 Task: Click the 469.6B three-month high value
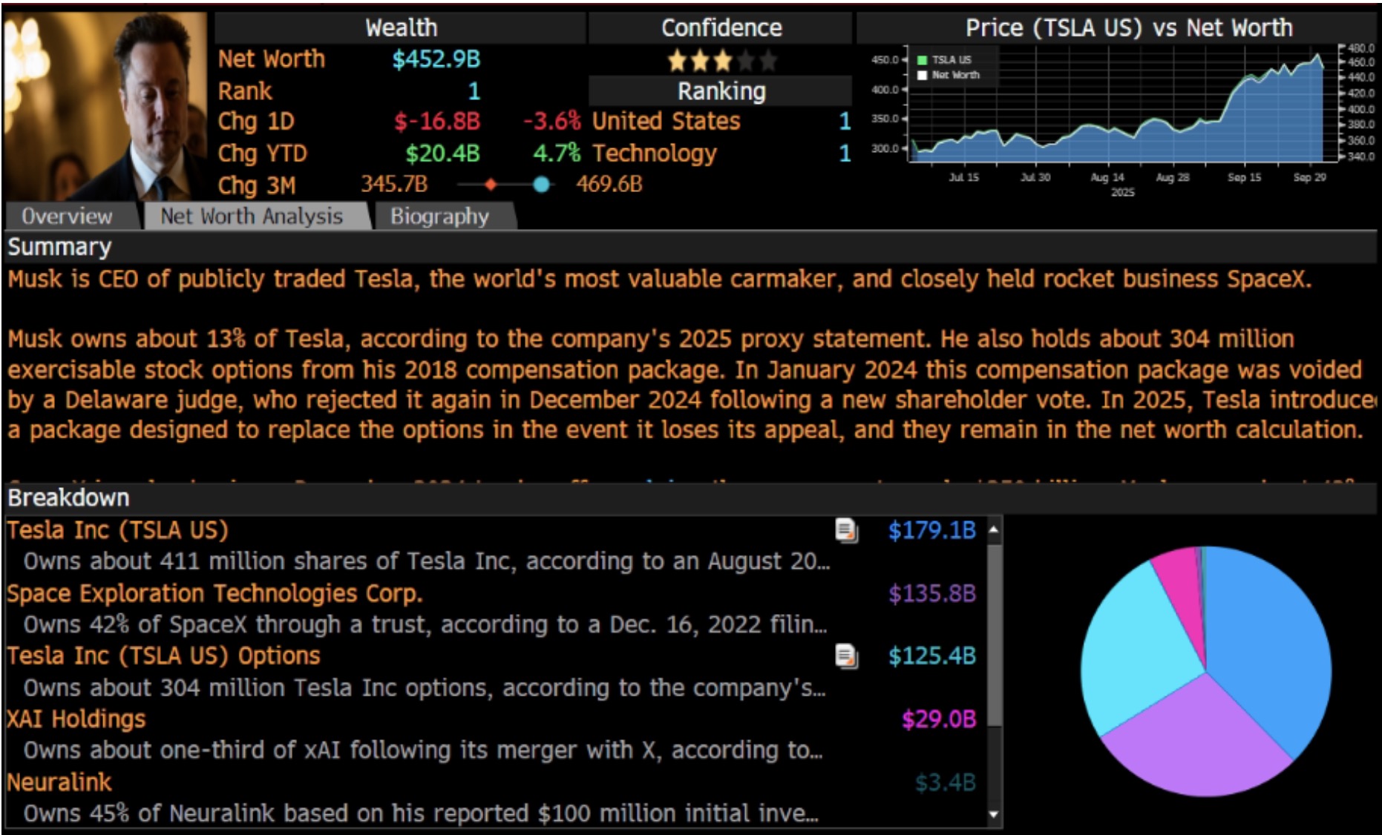(x=609, y=185)
